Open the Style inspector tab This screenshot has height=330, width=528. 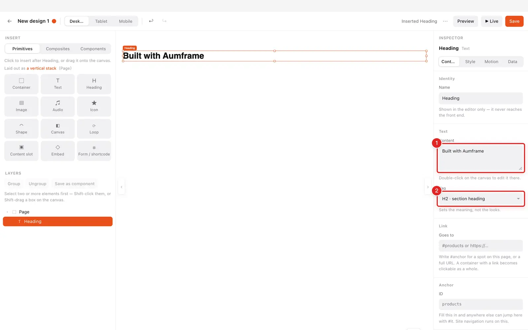[x=470, y=62]
